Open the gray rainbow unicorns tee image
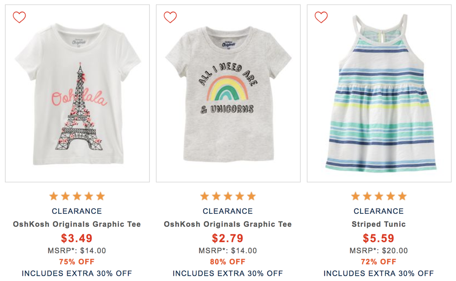The width and height of the screenshot is (456, 281). pyautogui.click(x=228, y=100)
